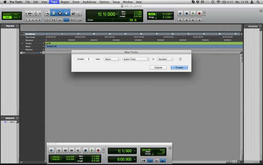Viewport: 263px width, 165px height.
Task: Toggle Conductor tempo ruler button in Transport
Action: 163,161
